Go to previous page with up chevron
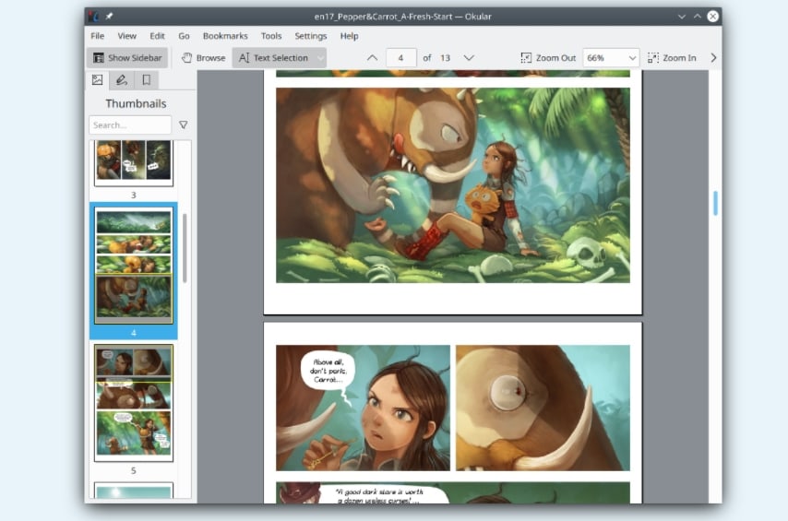788x521 pixels. click(372, 58)
